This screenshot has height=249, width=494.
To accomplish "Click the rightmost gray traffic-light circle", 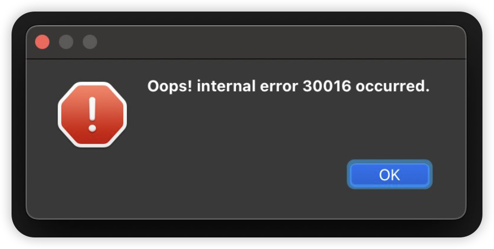I will [x=90, y=42].
